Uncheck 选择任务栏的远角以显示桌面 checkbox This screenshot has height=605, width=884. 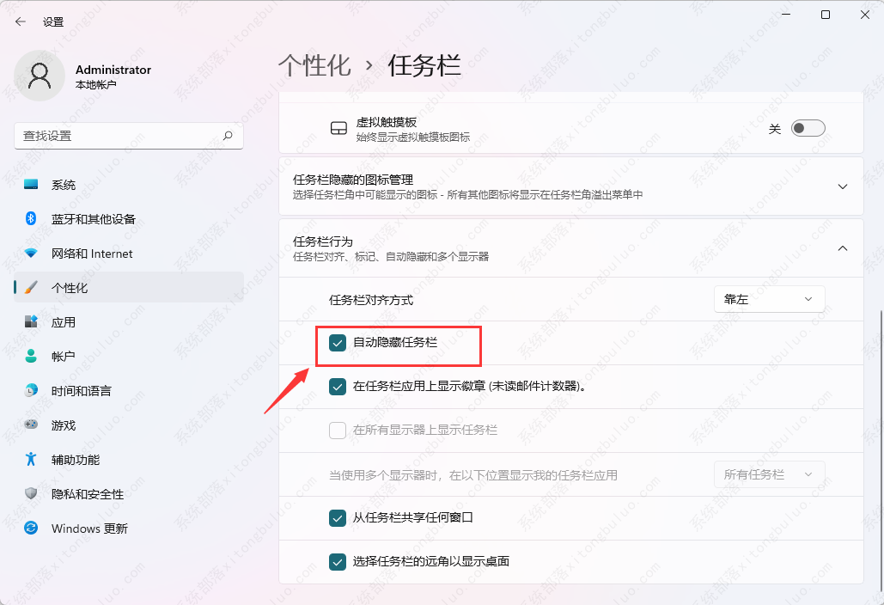[x=338, y=562]
